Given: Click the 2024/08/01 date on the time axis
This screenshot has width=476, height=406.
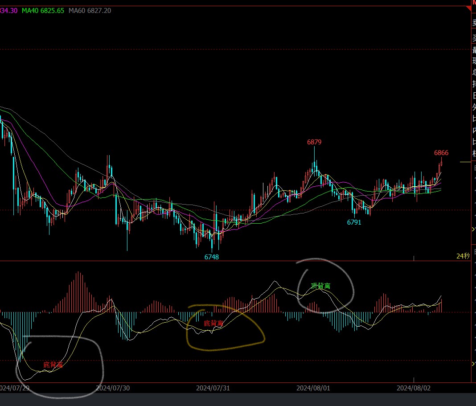Looking at the screenshot, I should point(313,388).
